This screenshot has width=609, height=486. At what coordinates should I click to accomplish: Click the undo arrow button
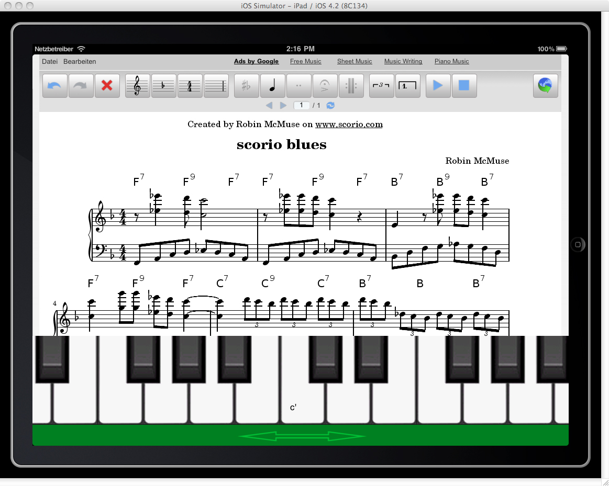(x=55, y=86)
